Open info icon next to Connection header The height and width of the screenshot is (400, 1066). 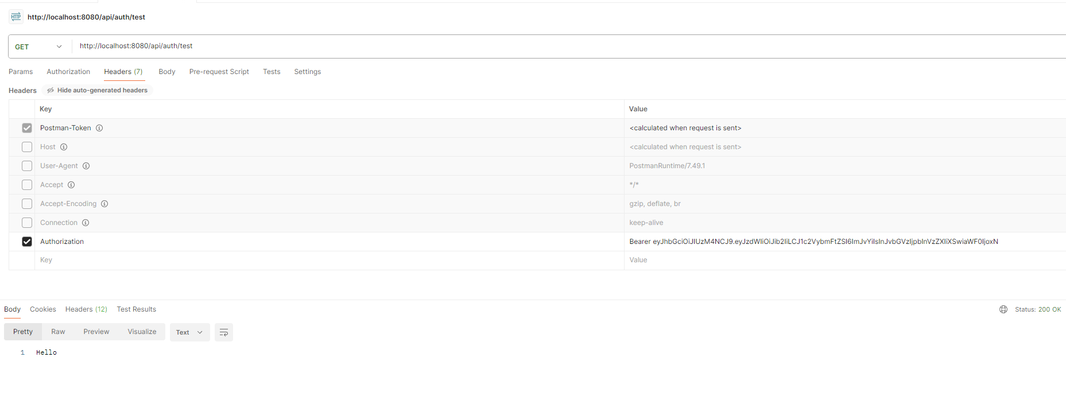coord(86,223)
